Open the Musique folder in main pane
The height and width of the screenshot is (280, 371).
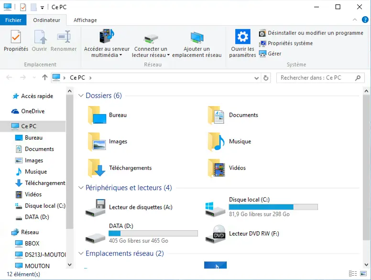point(229,141)
